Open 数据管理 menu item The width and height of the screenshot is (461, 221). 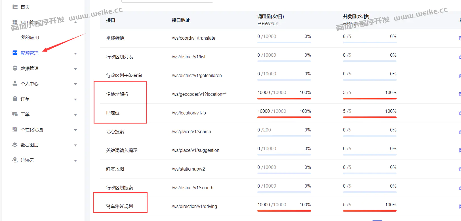[x=30, y=68]
